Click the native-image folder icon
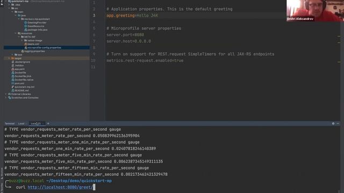 point(25,41)
